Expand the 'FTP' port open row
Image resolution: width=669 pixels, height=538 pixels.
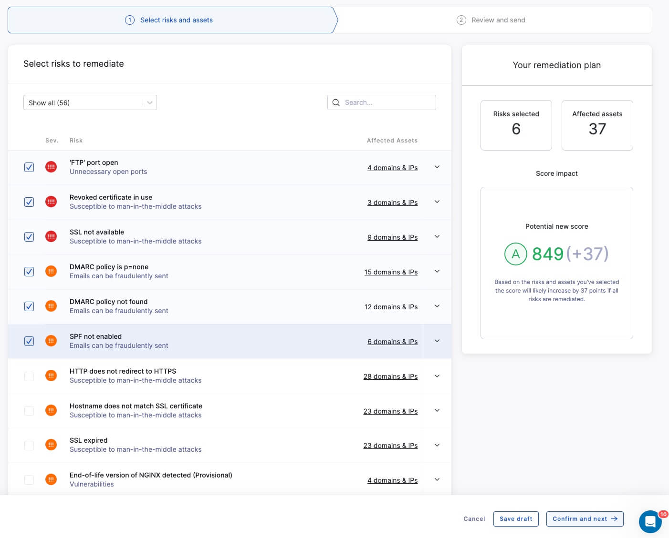click(x=437, y=167)
